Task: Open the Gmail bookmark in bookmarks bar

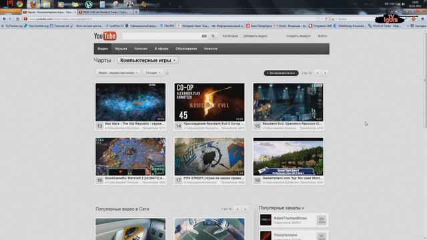Action: pyautogui.click(x=290, y=26)
